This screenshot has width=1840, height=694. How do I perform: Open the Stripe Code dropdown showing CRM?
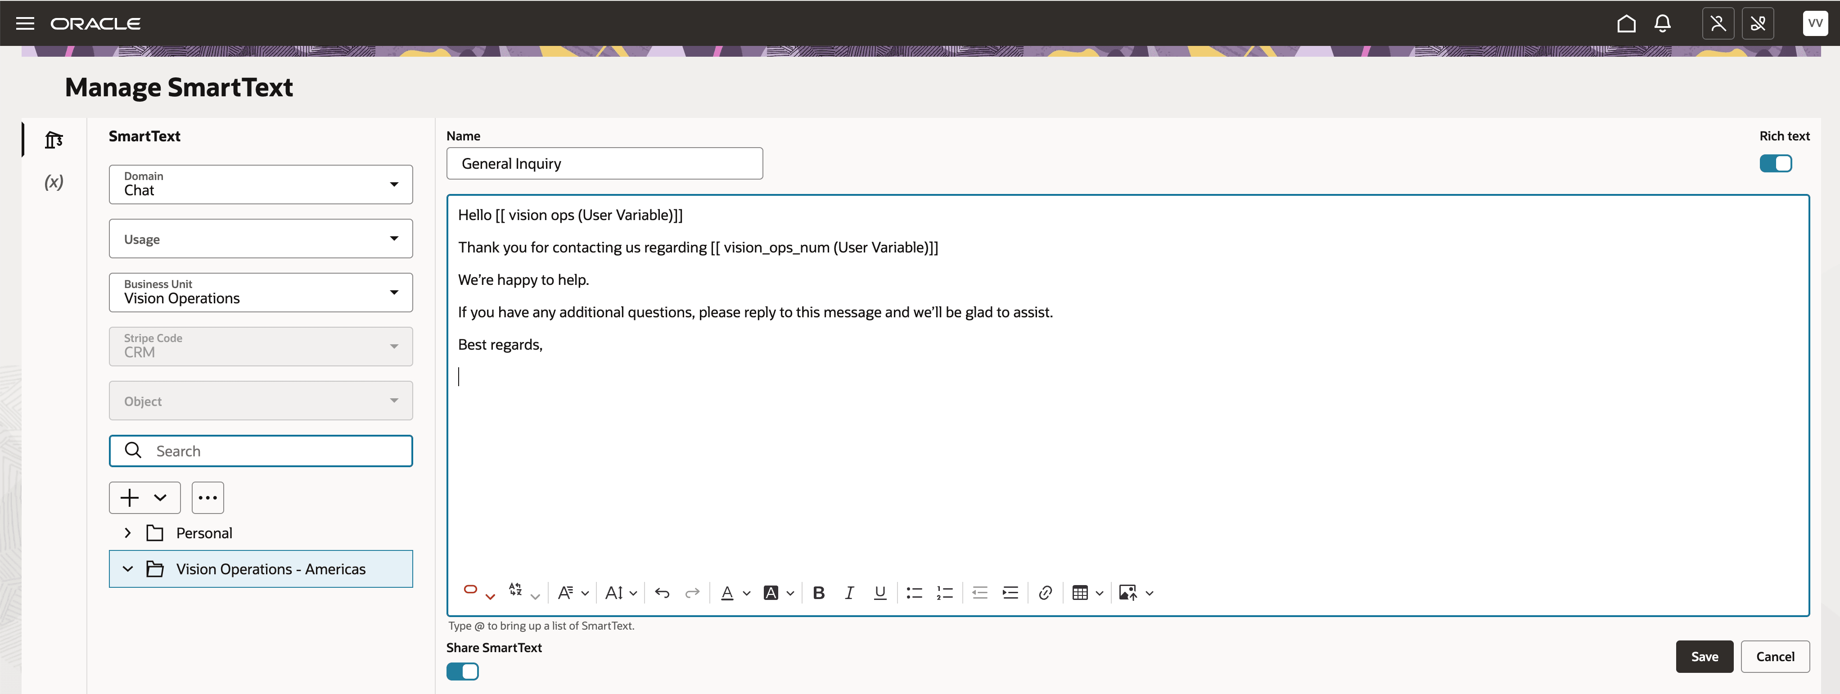coord(261,346)
